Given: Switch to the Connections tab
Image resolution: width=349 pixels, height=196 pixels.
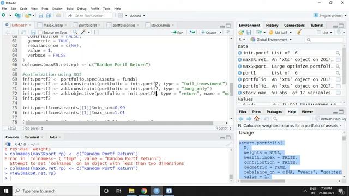Looking at the screenshot, I should coord(294,26).
